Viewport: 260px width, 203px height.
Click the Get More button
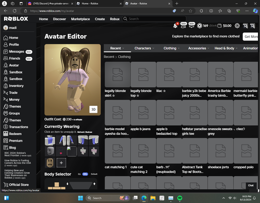tap(251, 36)
